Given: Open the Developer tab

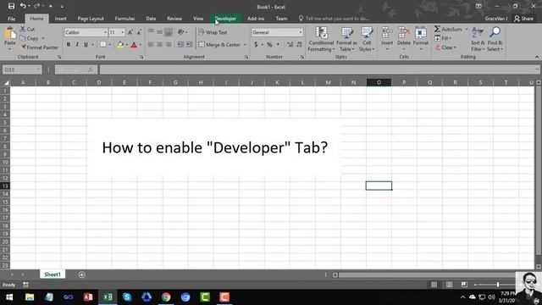Looking at the screenshot, I should point(225,19).
